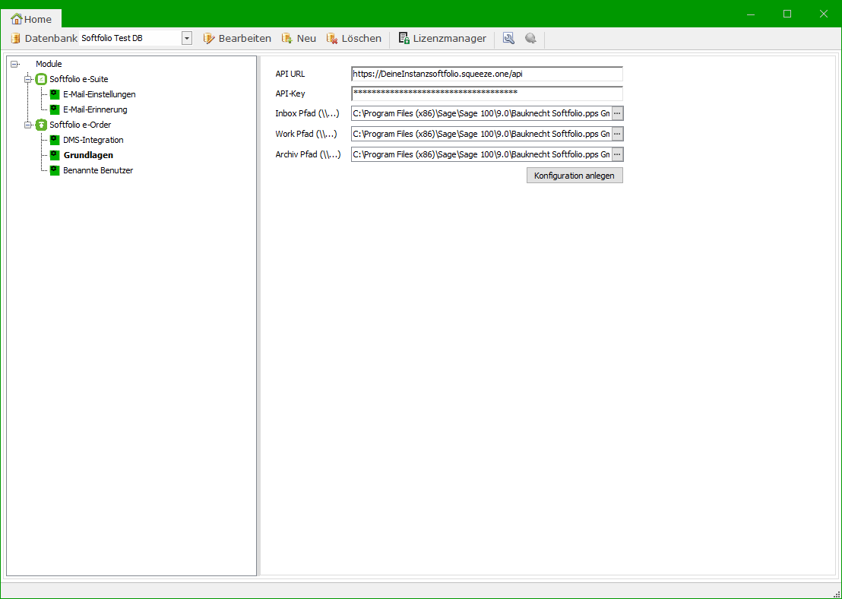Viewport: 842px width, 599px height.
Task: Click the Bearbeiten database icon
Action: click(x=209, y=38)
